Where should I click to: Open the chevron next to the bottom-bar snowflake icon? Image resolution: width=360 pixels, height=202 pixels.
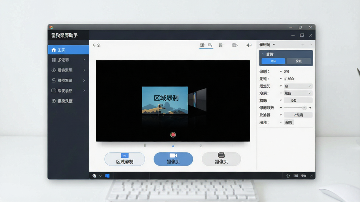point(100,176)
